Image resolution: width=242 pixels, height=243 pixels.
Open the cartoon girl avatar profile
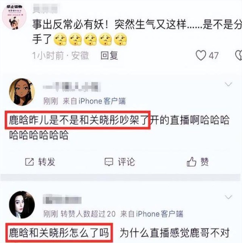[x=22, y=92]
